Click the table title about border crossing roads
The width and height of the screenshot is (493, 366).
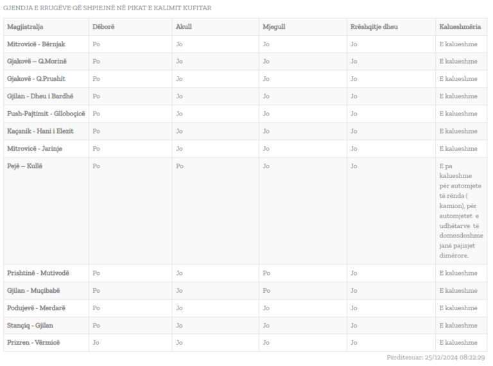(x=107, y=8)
